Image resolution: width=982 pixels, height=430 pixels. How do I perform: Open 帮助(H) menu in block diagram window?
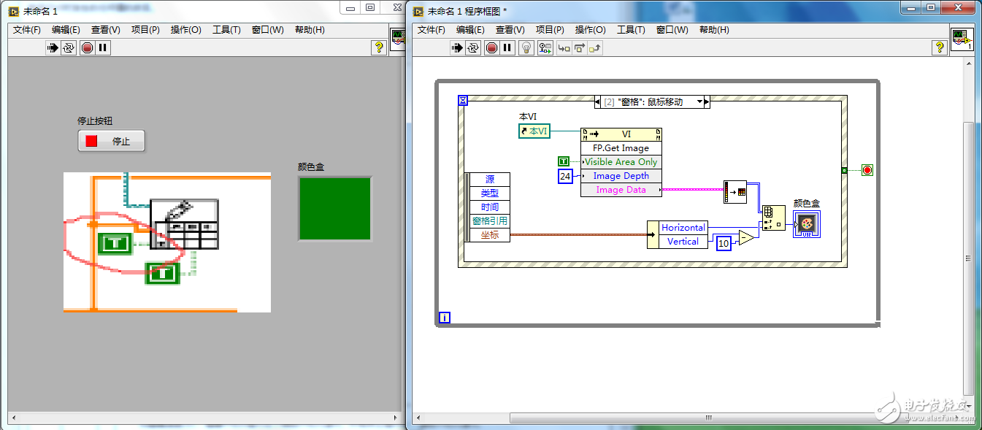pos(714,30)
